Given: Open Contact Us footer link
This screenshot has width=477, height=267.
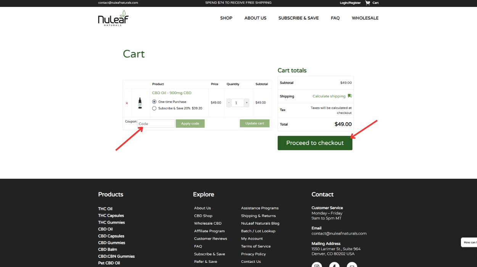Looking at the screenshot, I should (251, 261).
